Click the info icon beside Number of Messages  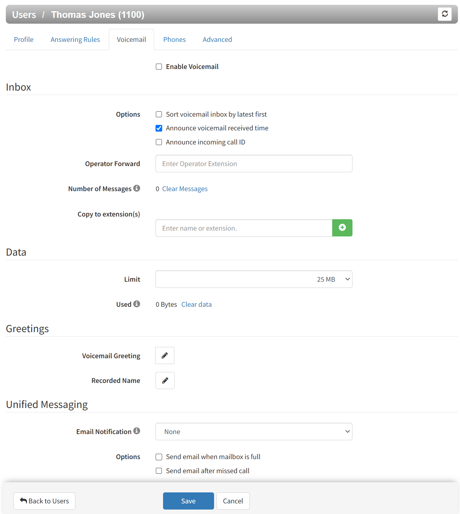pos(137,188)
